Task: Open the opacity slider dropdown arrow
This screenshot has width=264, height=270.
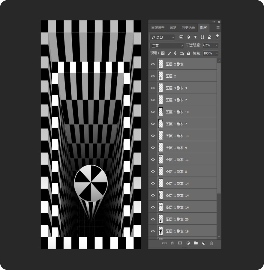Action: pyautogui.click(x=217, y=45)
